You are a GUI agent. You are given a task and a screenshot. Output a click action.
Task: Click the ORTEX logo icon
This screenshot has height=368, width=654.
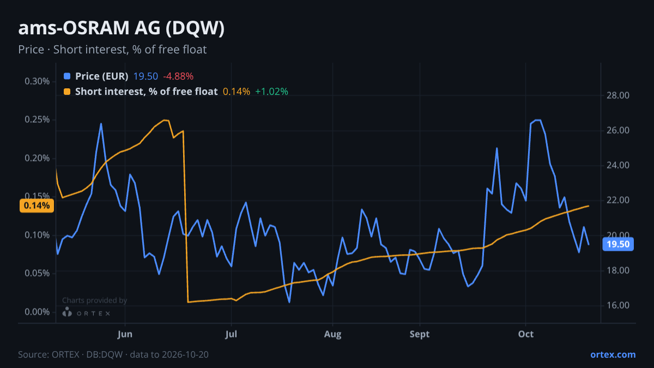67,312
